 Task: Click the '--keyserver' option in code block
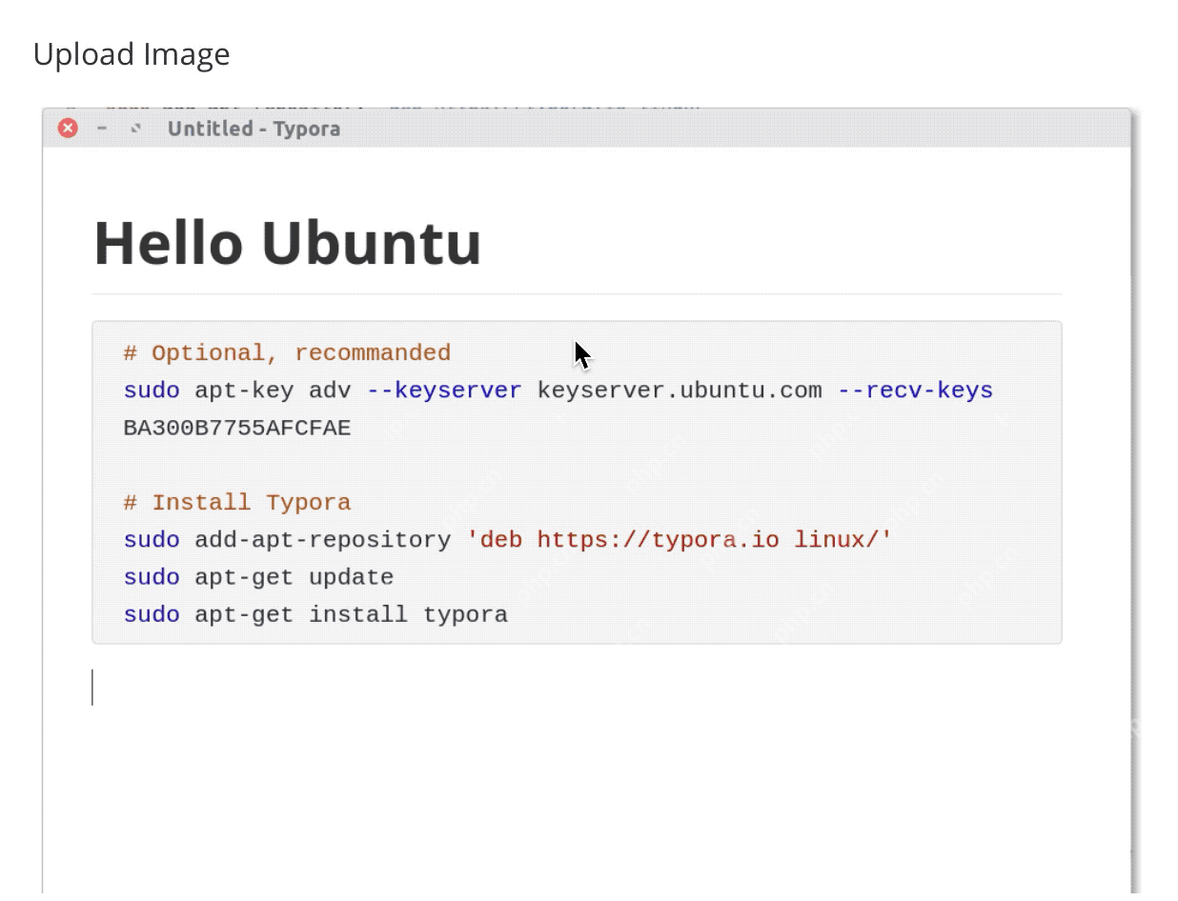tap(444, 390)
